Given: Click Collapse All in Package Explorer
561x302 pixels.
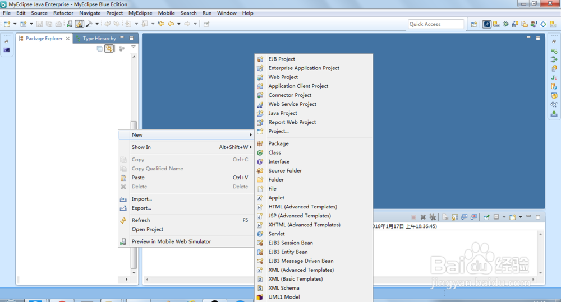Looking at the screenshot, I should click(99, 49).
